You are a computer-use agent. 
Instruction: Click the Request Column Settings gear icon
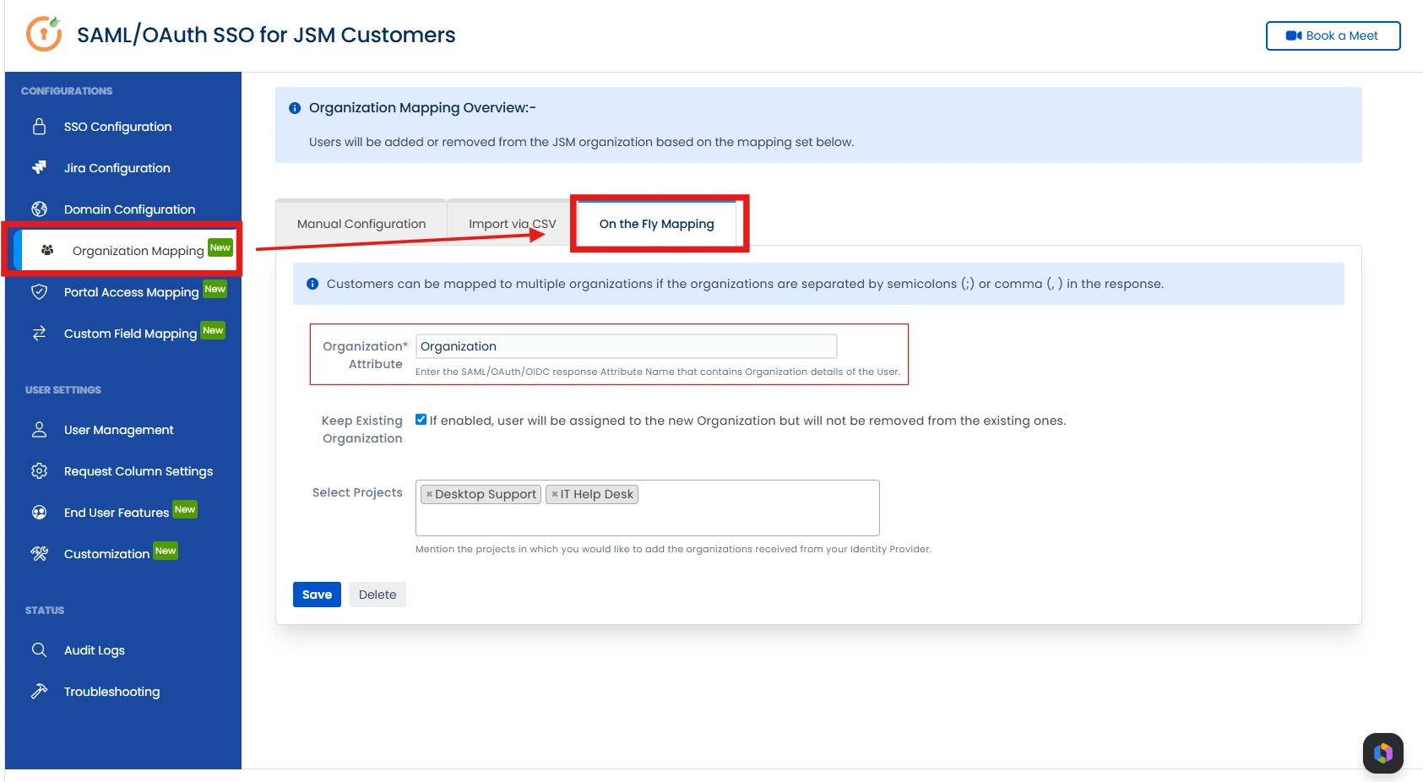click(x=39, y=470)
